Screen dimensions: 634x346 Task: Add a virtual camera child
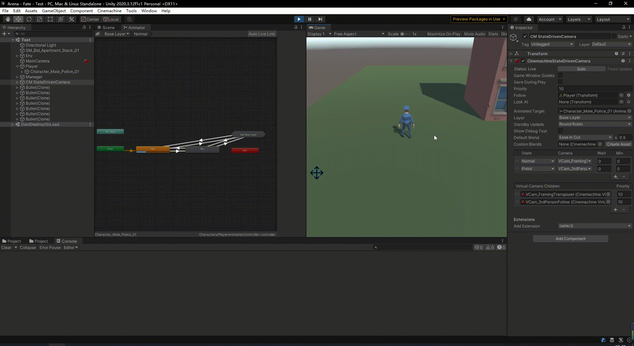(x=616, y=210)
